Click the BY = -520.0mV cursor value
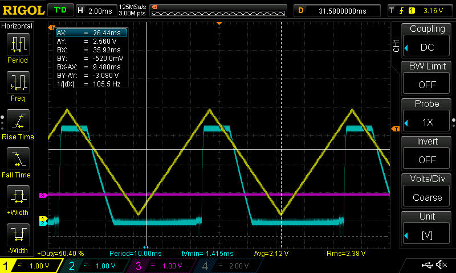 point(108,59)
